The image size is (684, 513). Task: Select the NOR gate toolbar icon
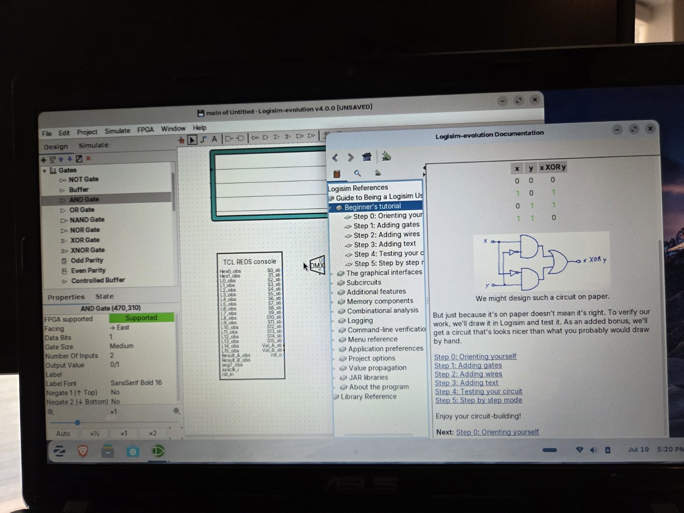(311, 136)
